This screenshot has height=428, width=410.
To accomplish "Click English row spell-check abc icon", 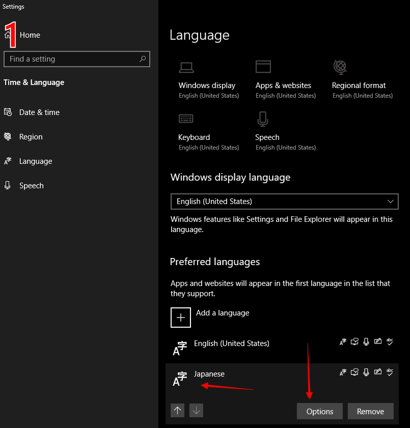I will [390, 341].
